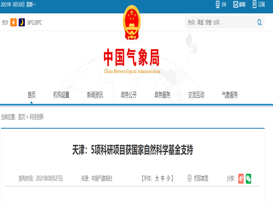Screen dimensions: 273x205
Task: Select the hot keyword 预警
Action: (x=208, y=22)
